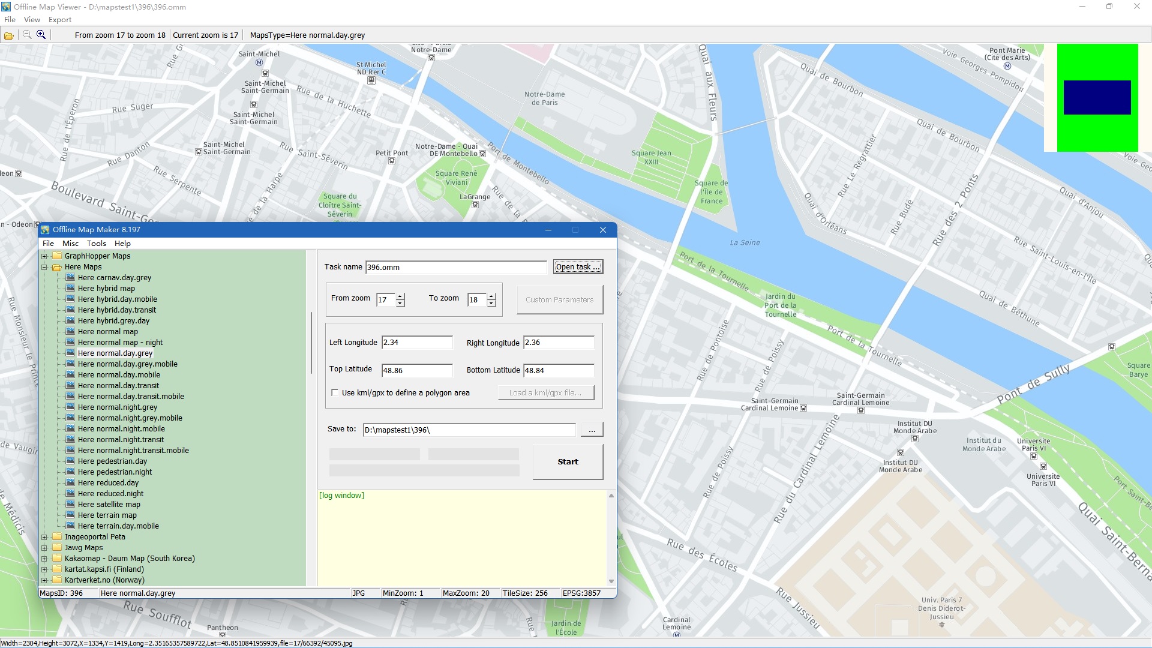Select the Here hybrid.day.transit map icon
This screenshot has height=648, width=1152.
pyautogui.click(x=70, y=310)
